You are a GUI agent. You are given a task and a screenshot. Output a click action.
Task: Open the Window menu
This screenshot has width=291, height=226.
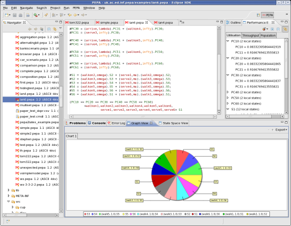(89, 8)
